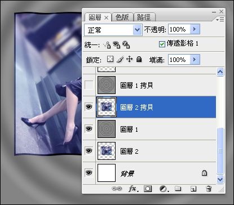Open the layer style fx menu
234x205 pixels.
coord(134,189)
